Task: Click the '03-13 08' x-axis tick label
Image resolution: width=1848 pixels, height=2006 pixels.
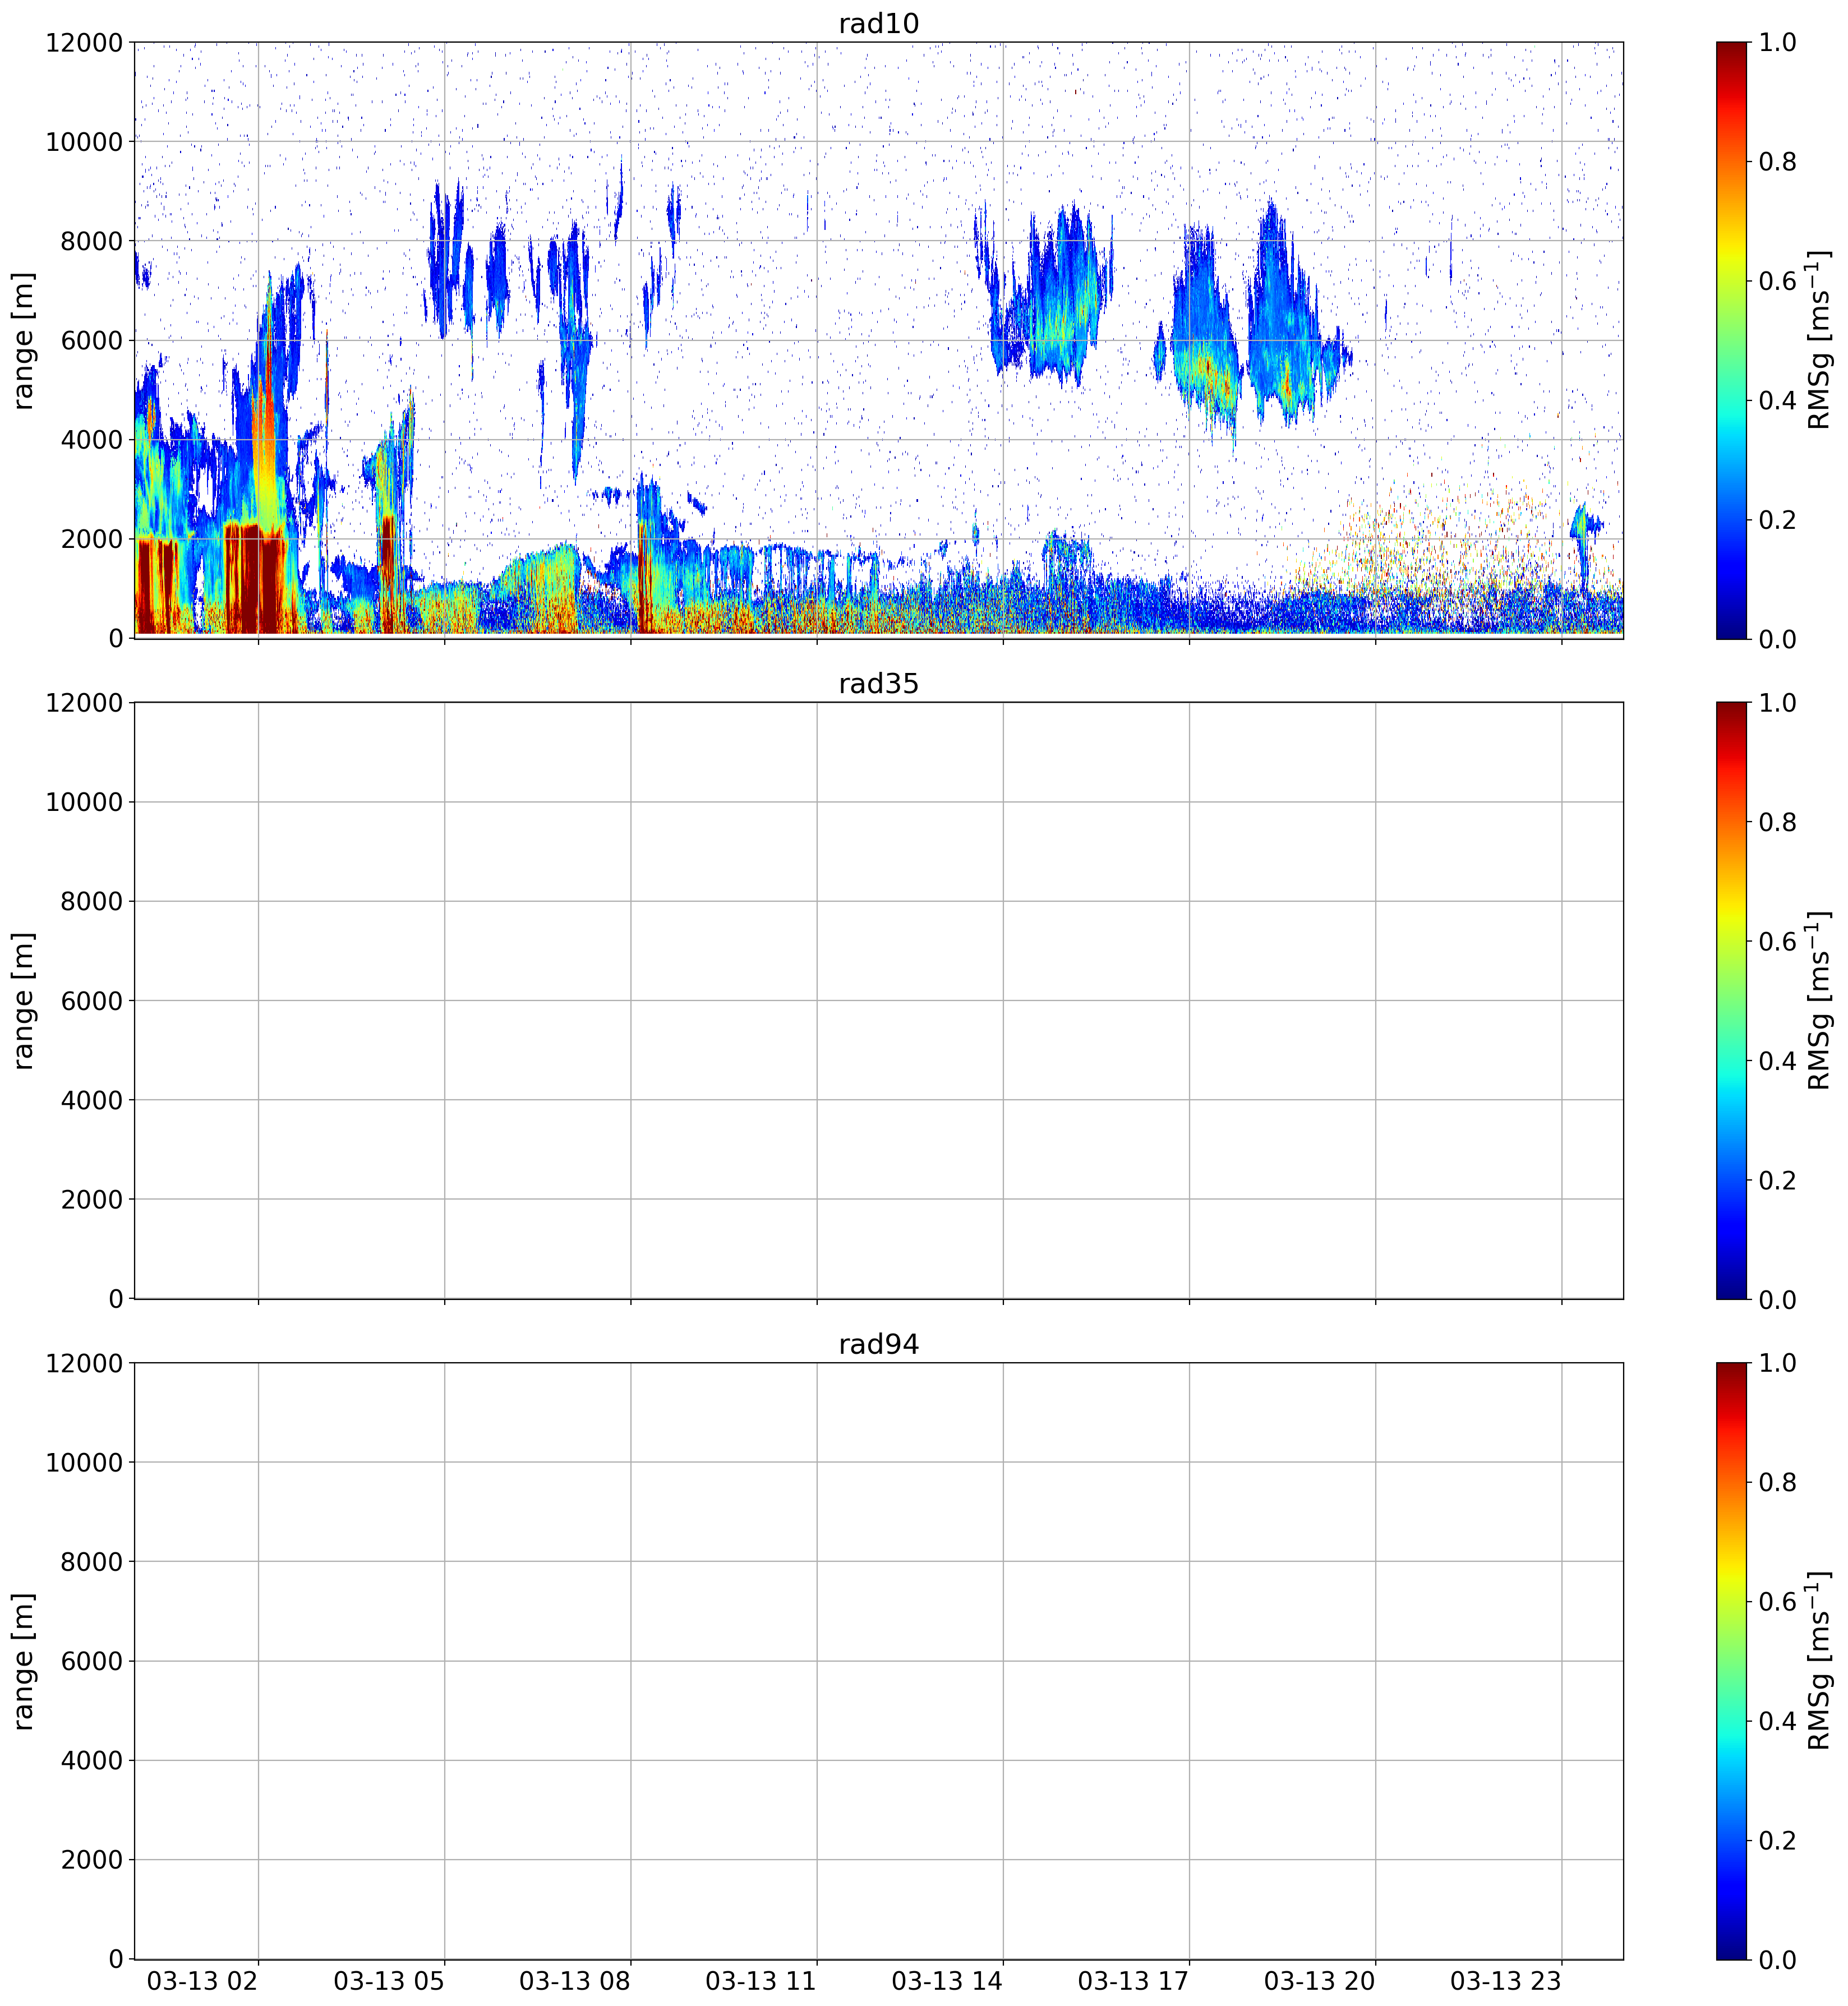Action: point(575,1981)
